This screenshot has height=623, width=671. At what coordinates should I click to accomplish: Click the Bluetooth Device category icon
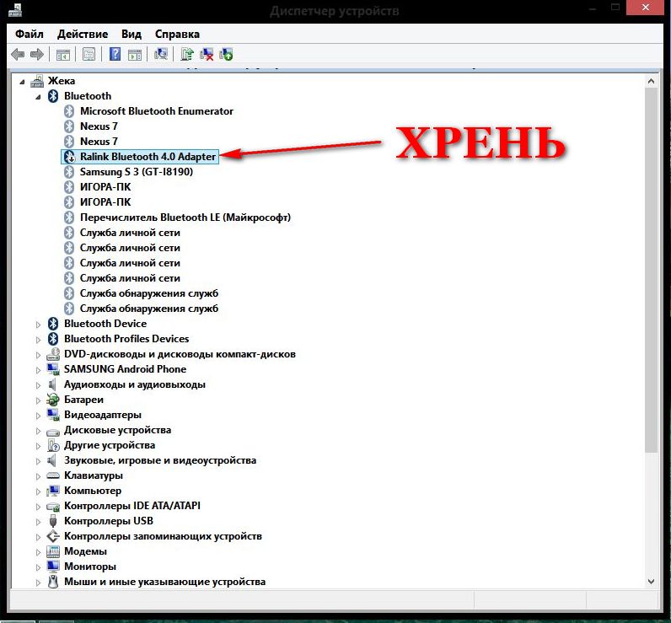click(x=53, y=324)
